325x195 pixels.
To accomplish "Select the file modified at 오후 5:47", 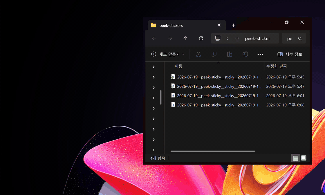I will click(237, 86).
